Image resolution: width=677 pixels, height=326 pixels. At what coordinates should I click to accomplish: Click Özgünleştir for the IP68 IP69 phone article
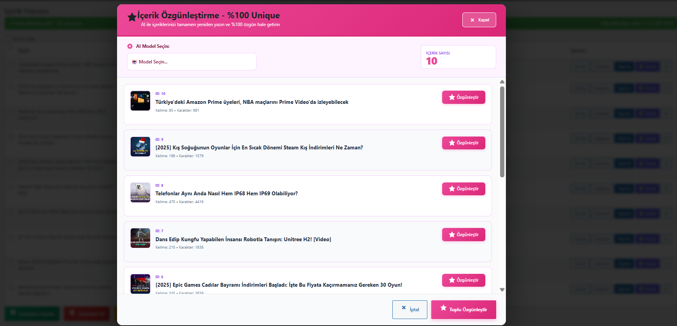(x=464, y=189)
